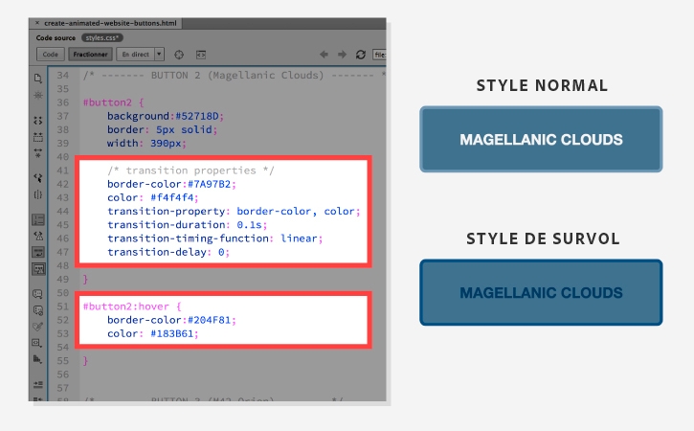Click the hover-style MAGELLANIC CLOUDS button
Image resolution: width=694 pixels, height=431 pixels.
point(541,292)
